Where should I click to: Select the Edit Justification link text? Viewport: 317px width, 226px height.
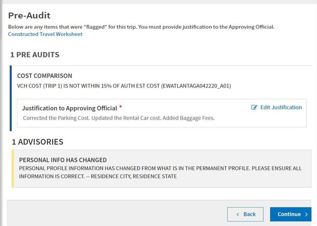click(281, 107)
